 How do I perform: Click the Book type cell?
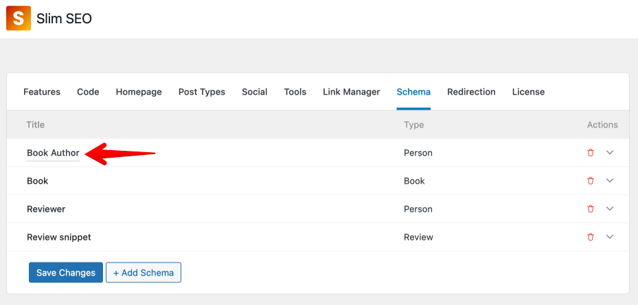(414, 181)
